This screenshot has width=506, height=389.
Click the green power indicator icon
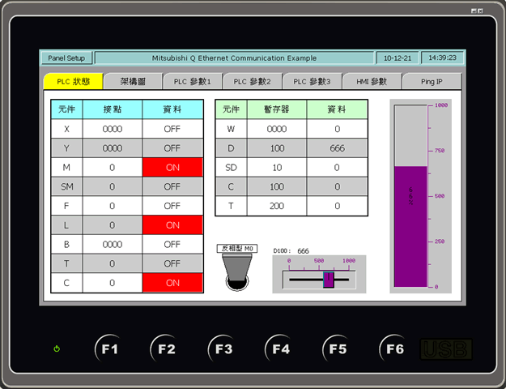(x=57, y=349)
